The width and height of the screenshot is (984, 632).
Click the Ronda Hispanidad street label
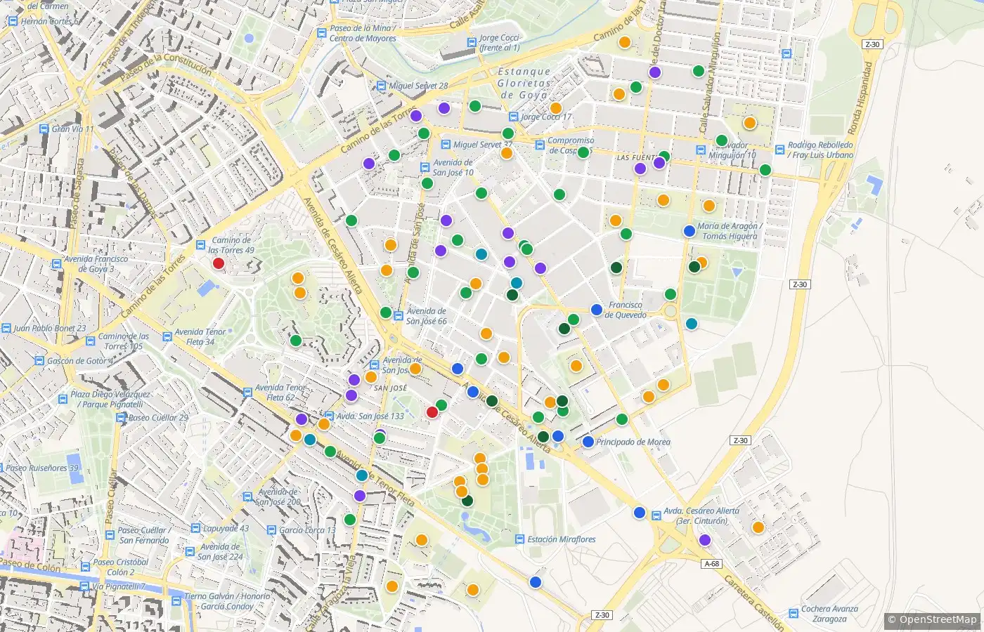[x=859, y=98]
